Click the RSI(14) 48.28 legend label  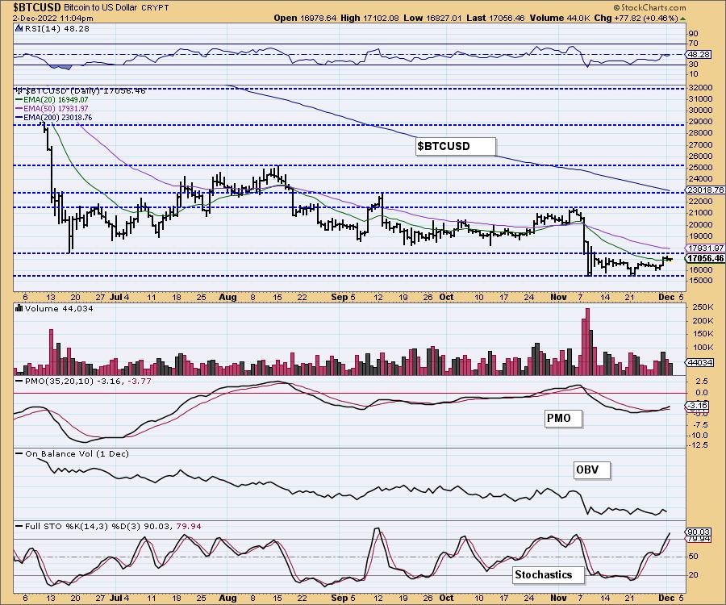[x=57, y=29]
